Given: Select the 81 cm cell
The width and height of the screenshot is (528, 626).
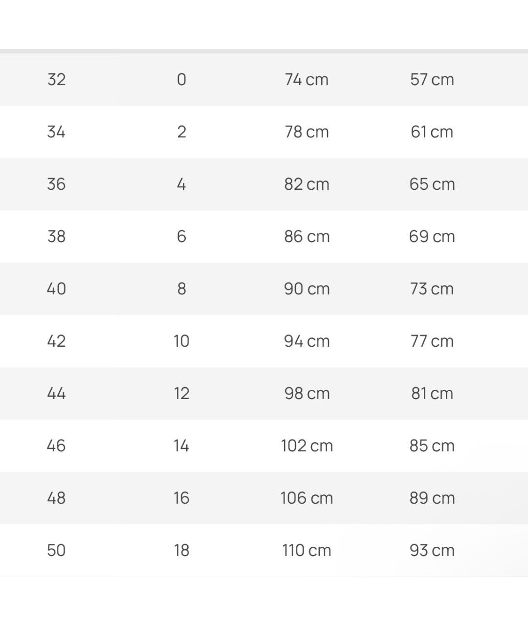Looking at the screenshot, I should point(432,393).
